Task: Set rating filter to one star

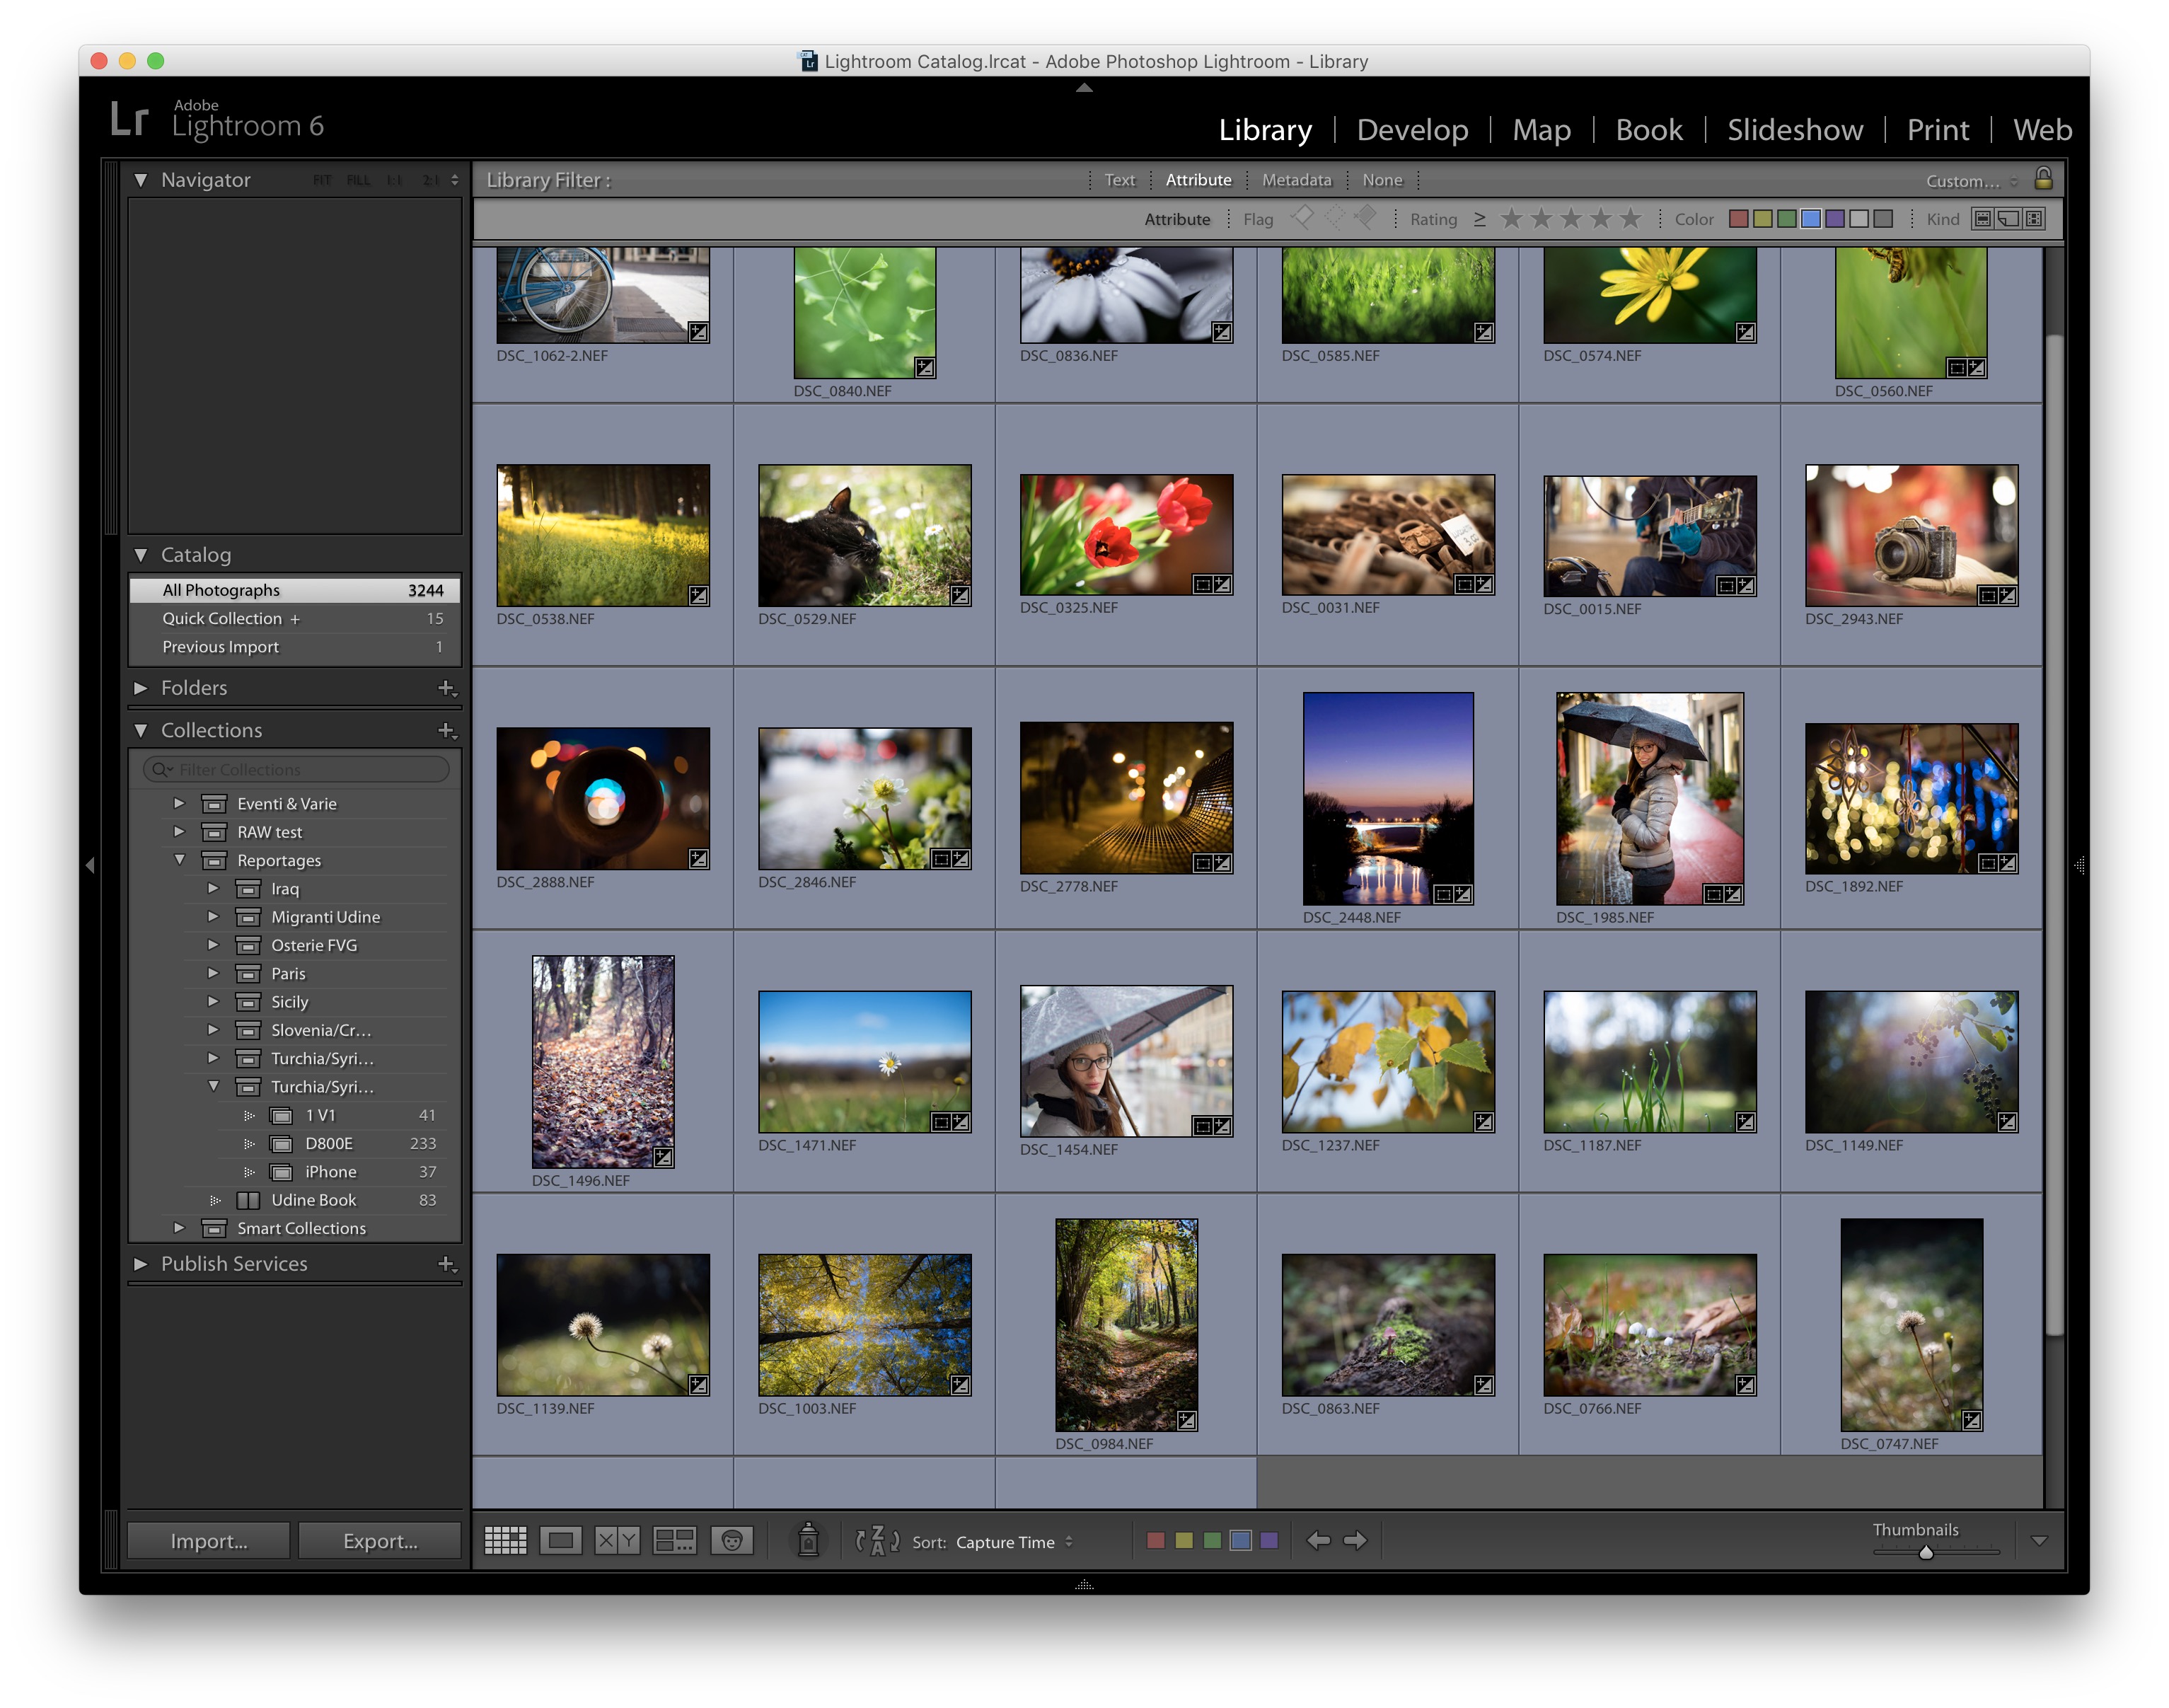Action: click(x=1512, y=218)
